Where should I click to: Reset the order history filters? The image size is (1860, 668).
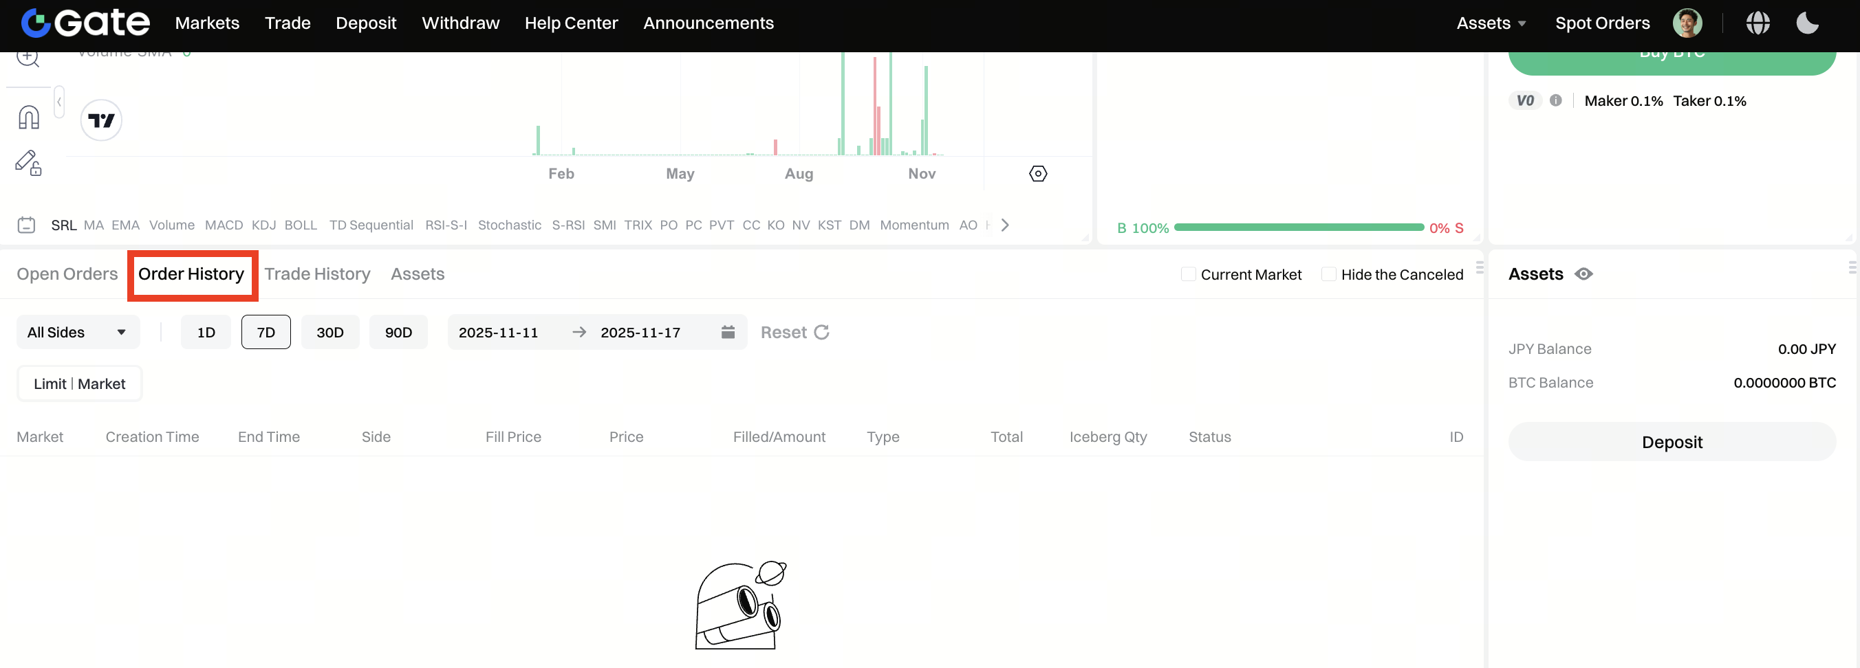(x=794, y=332)
